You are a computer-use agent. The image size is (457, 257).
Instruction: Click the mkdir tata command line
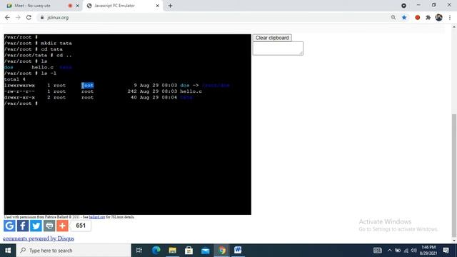pos(38,43)
